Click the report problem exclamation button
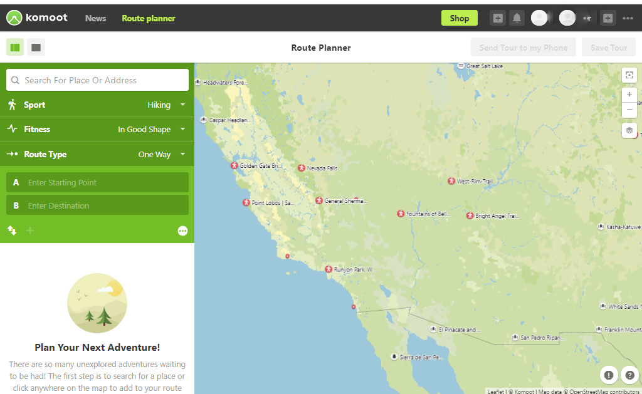Screen dimensions: 642x394 coord(609,375)
